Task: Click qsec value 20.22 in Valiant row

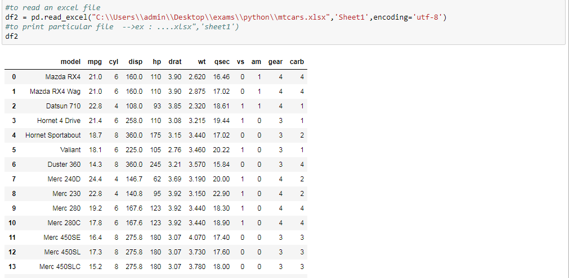Action: coord(221,150)
